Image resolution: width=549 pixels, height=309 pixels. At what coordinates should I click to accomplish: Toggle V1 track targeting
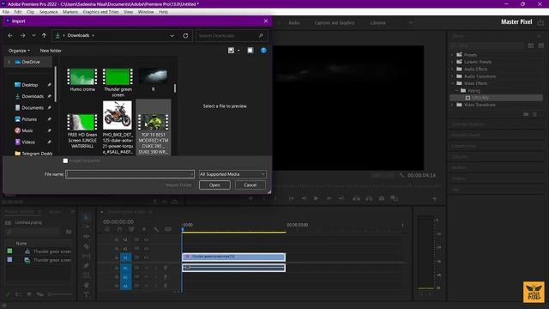(x=125, y=257)
